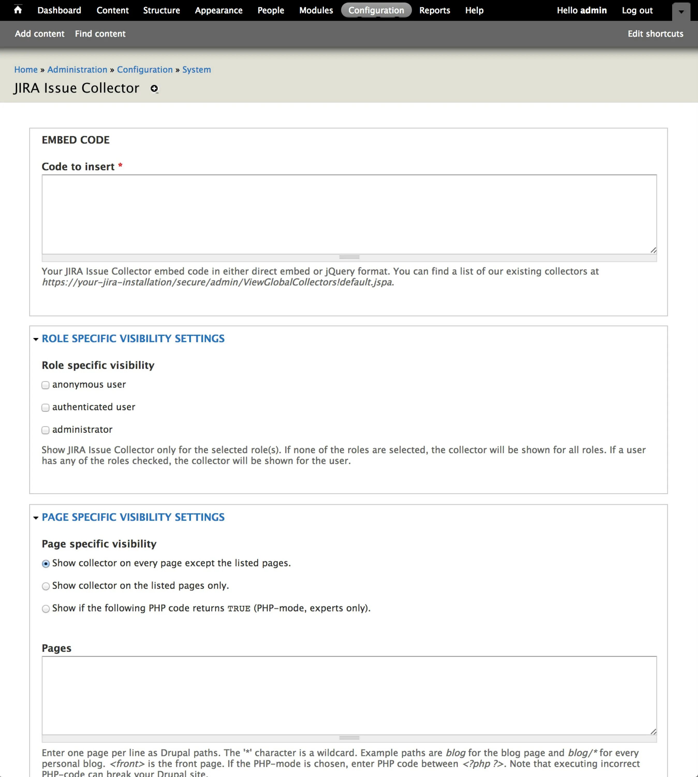Toggle the shortcut drawer arrow icon
This screenshot has height=777, width=698.
(681, 11)
